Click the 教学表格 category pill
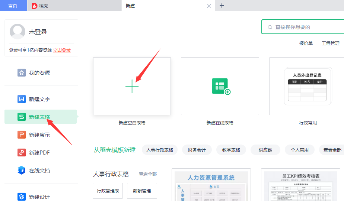The width and height of the screenshot is (344, 201). (231, 150)
